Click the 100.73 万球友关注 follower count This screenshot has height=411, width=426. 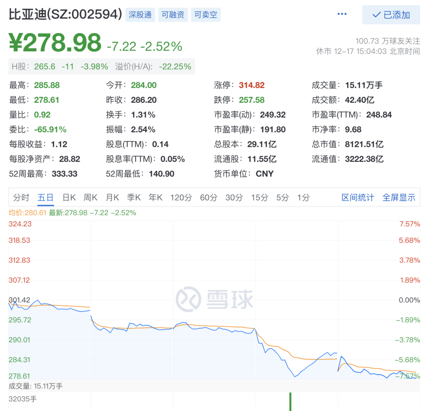(x=388, y=41)
